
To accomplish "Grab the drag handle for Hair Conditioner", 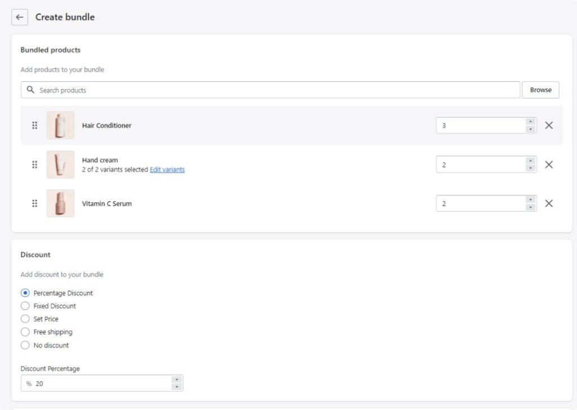I will (34, 126).
